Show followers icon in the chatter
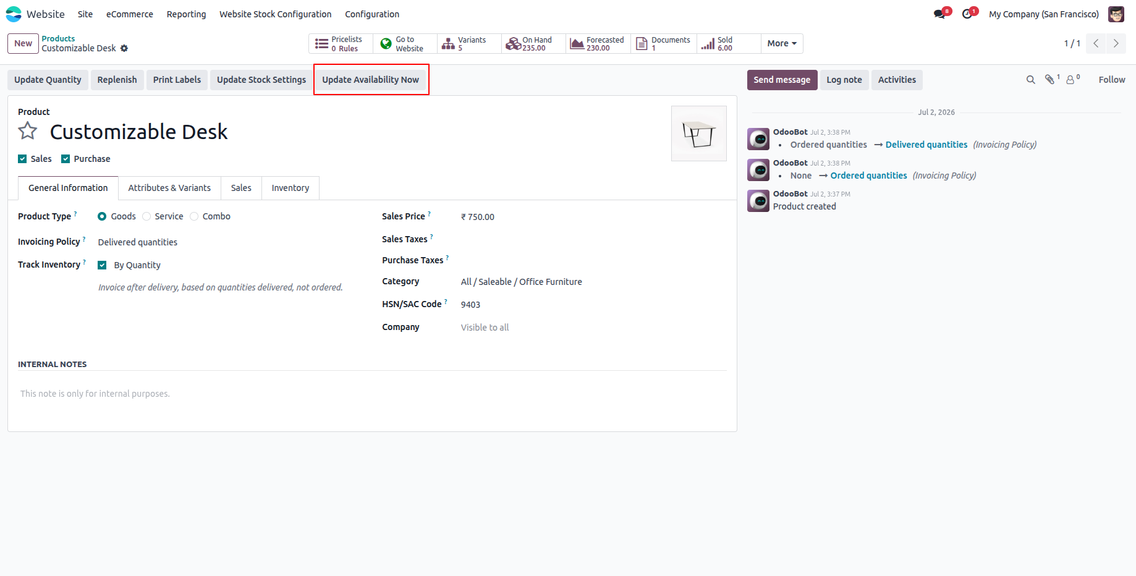 [x=1070, y=80]
